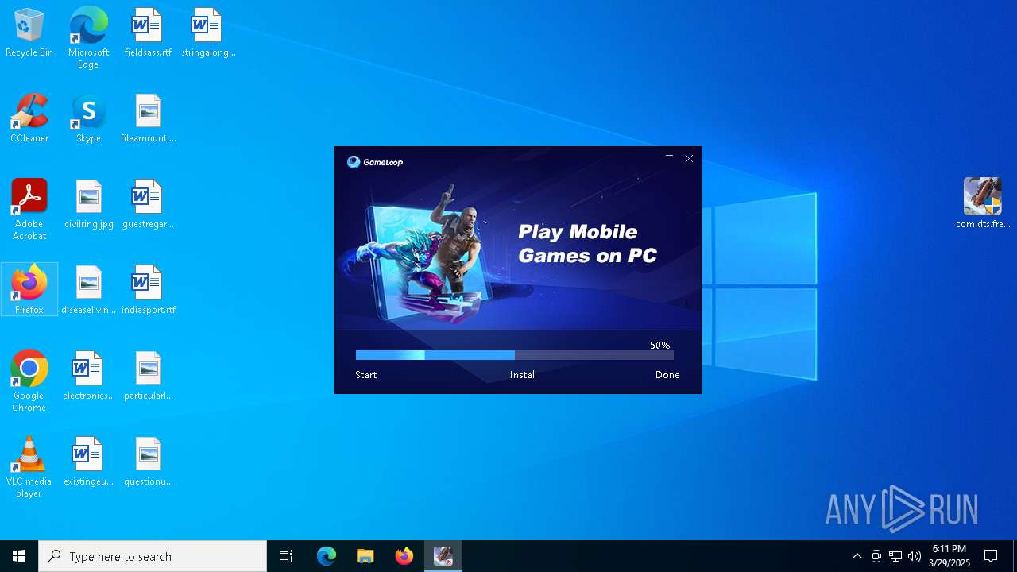
Task: Select the particularl image file icon
Action: pyautogui.click(x=148, y=376)
